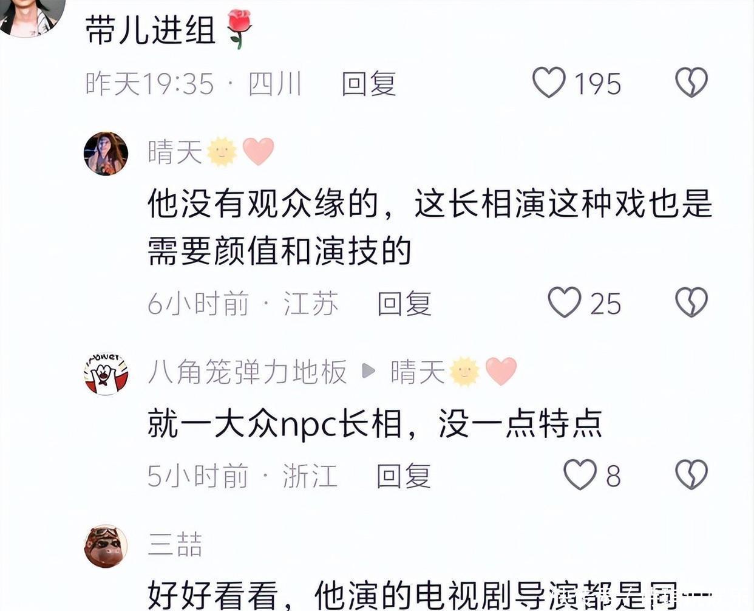Like 八角笼弹力地板's reply with 8 likes

click(x=580, y=474)
